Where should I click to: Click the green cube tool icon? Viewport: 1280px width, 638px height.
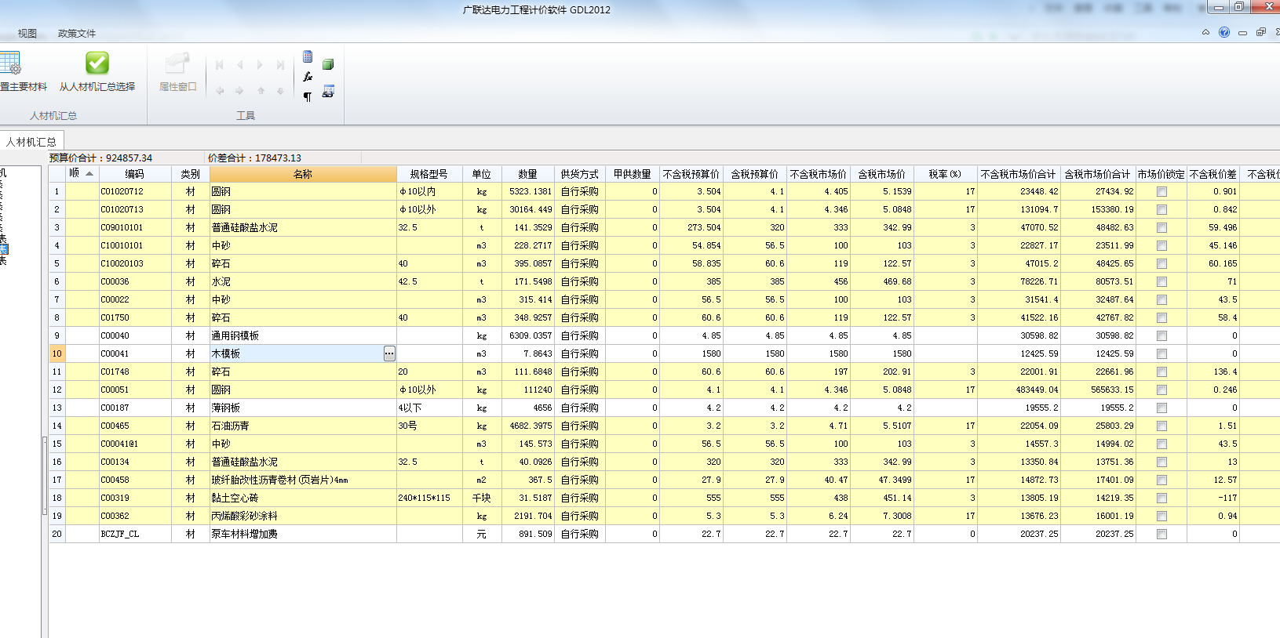[328, 64]
